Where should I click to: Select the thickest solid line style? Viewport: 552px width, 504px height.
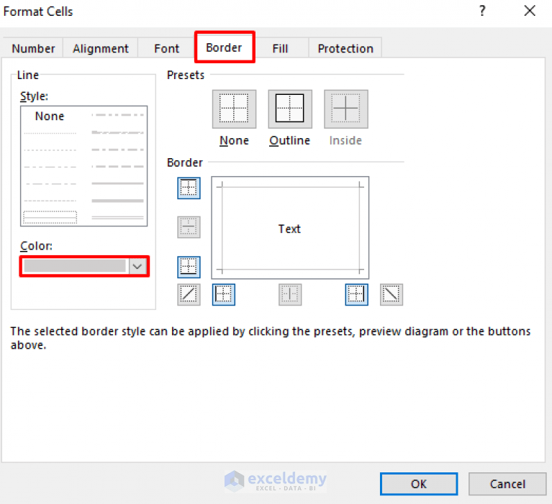click(x=117, y=201)
